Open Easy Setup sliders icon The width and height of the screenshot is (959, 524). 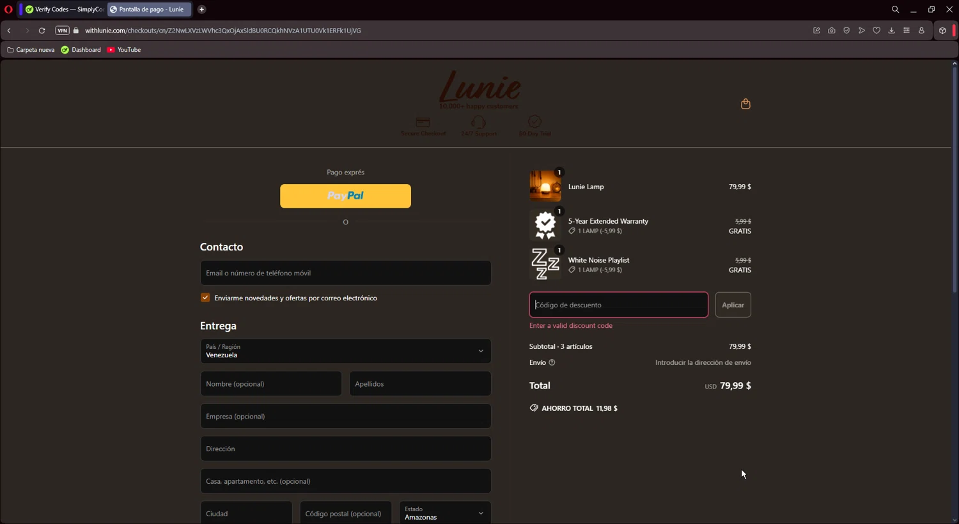[907, 31]
